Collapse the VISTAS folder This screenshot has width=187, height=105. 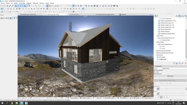(157, 36)
